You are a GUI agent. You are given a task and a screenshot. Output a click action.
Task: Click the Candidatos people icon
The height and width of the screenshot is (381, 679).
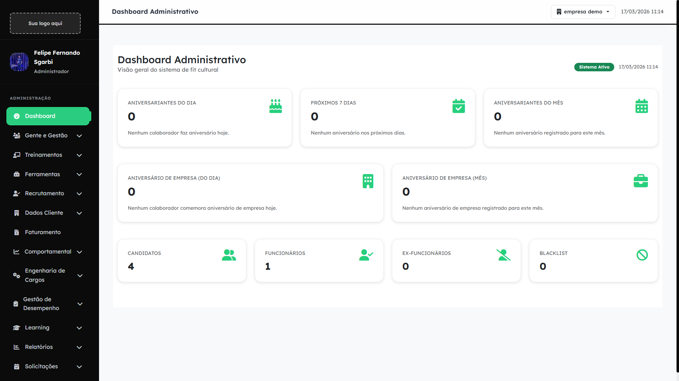pos(229,255)
